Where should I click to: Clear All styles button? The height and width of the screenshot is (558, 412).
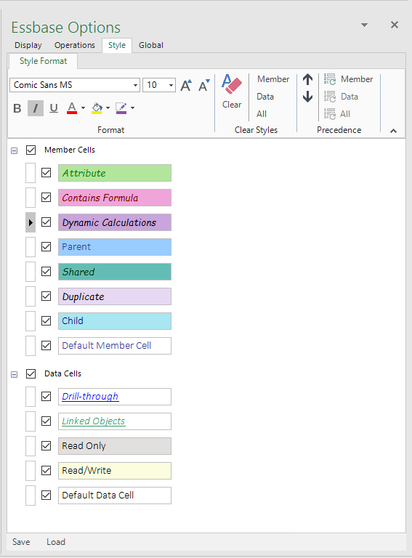(262, 114)
